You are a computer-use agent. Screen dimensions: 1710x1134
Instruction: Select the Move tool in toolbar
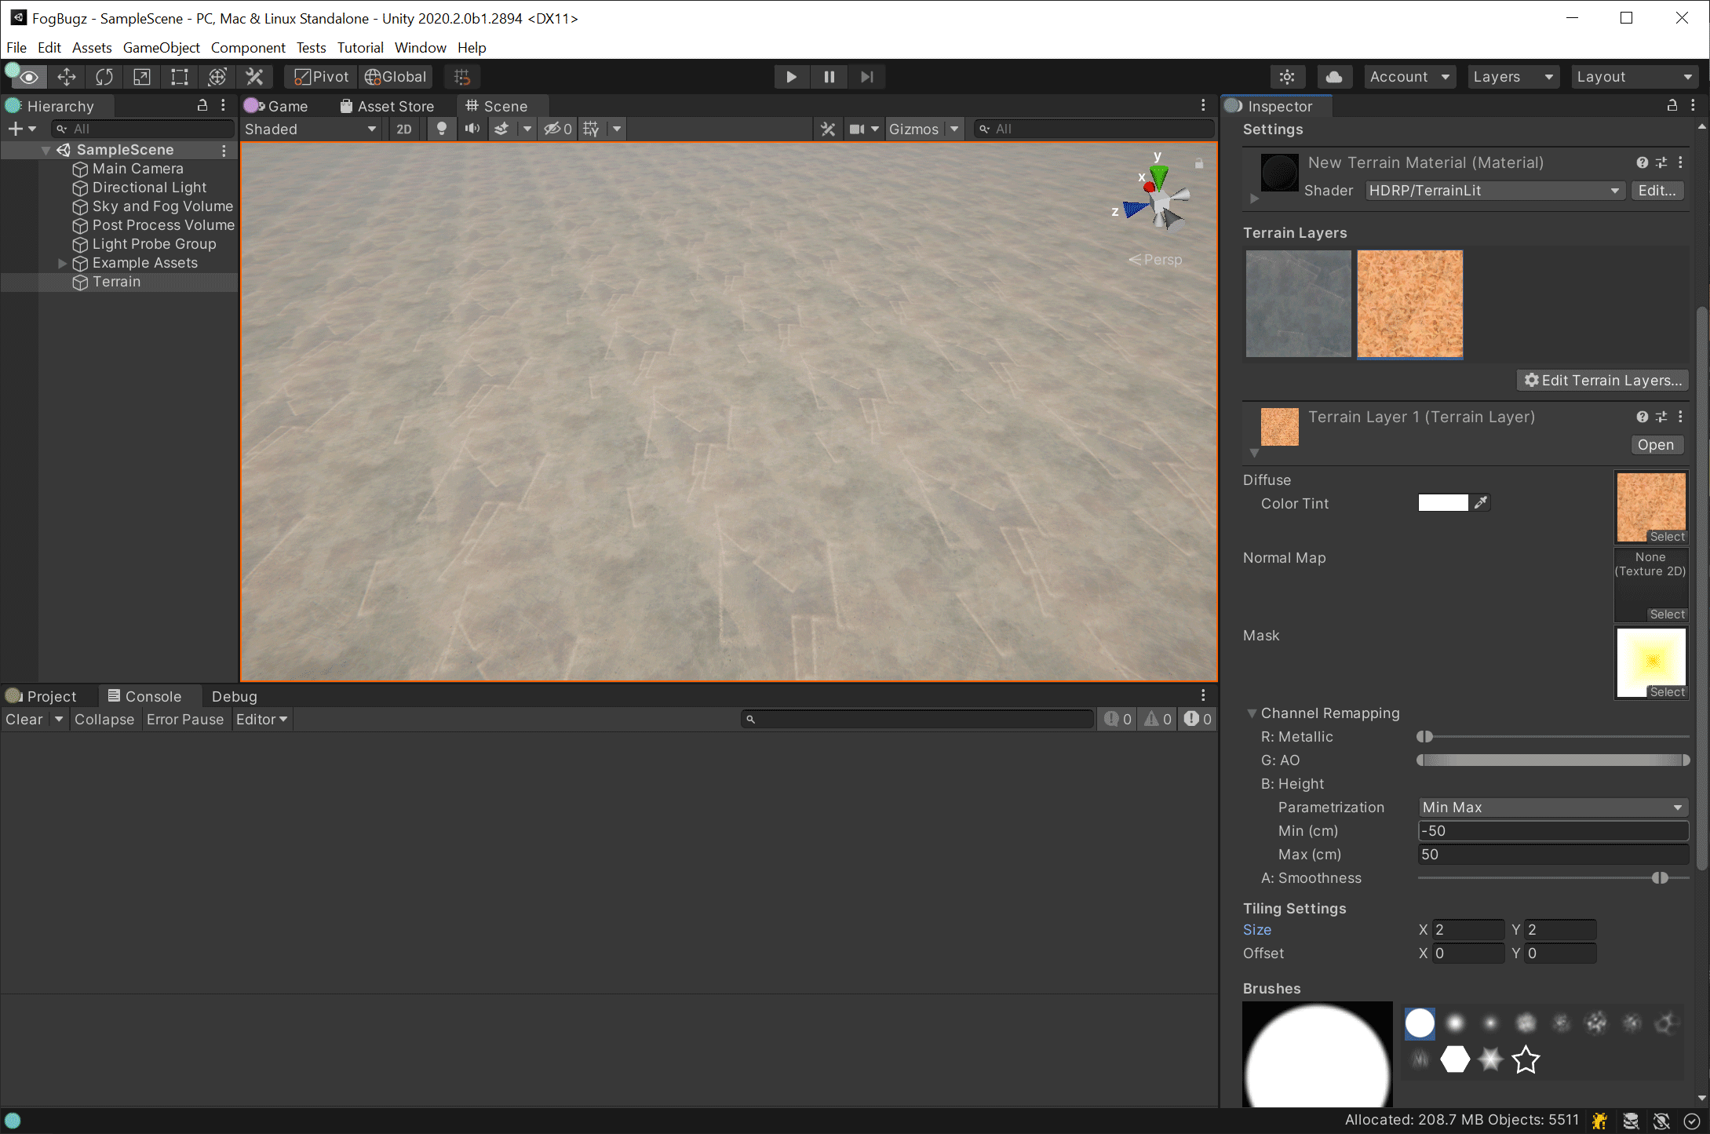67,77
